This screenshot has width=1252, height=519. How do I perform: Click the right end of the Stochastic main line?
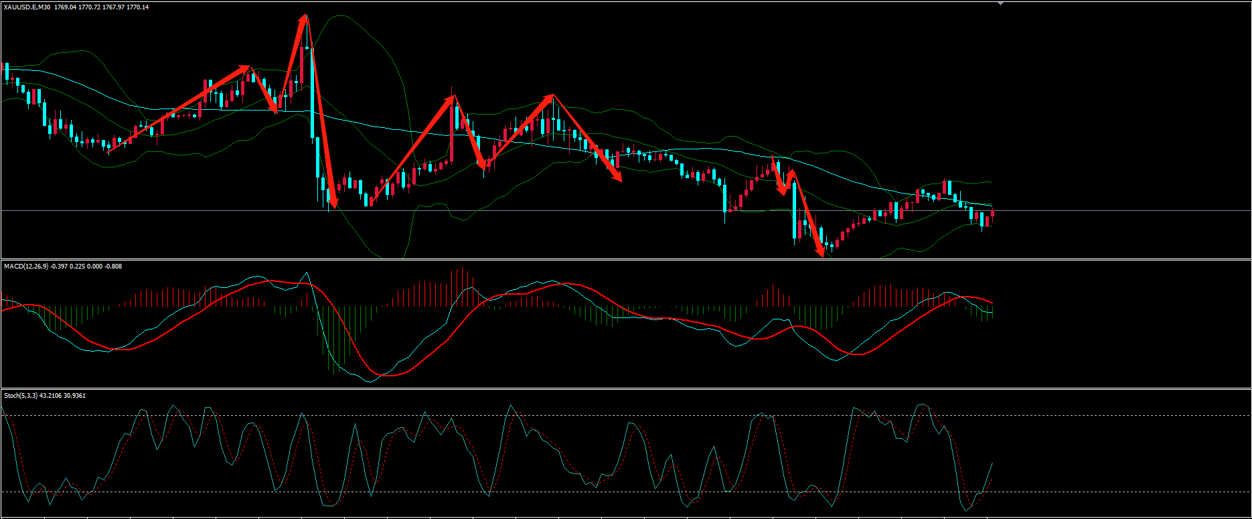[992, 463]
